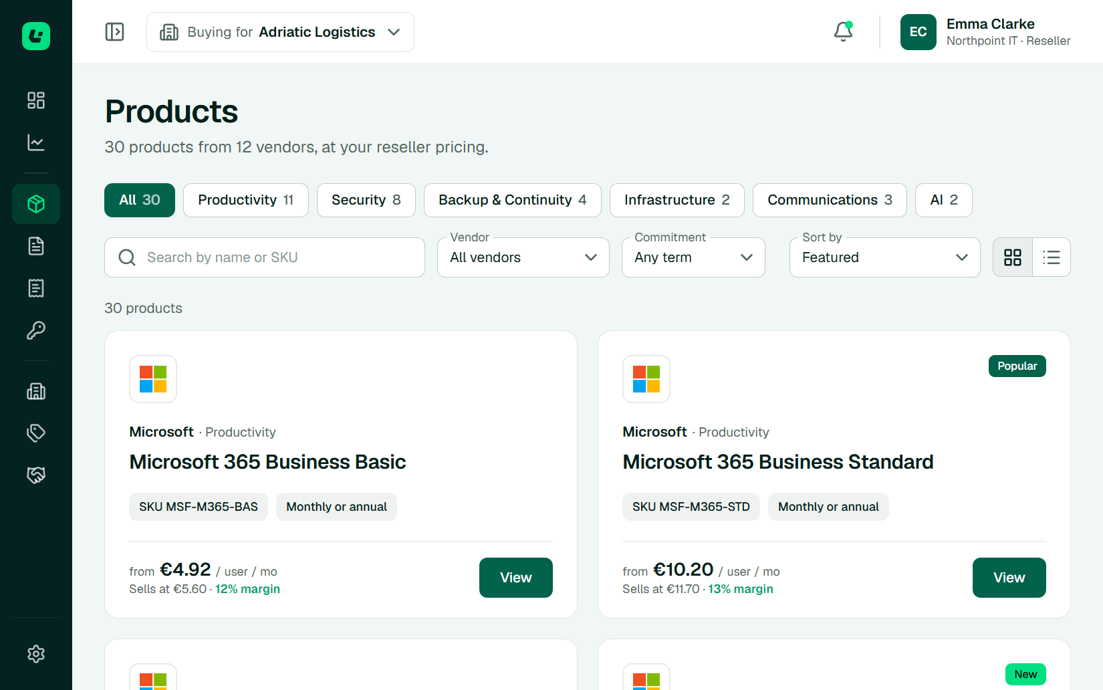
Task: Open the settings gear icon in sidebar
Action: 36,654
